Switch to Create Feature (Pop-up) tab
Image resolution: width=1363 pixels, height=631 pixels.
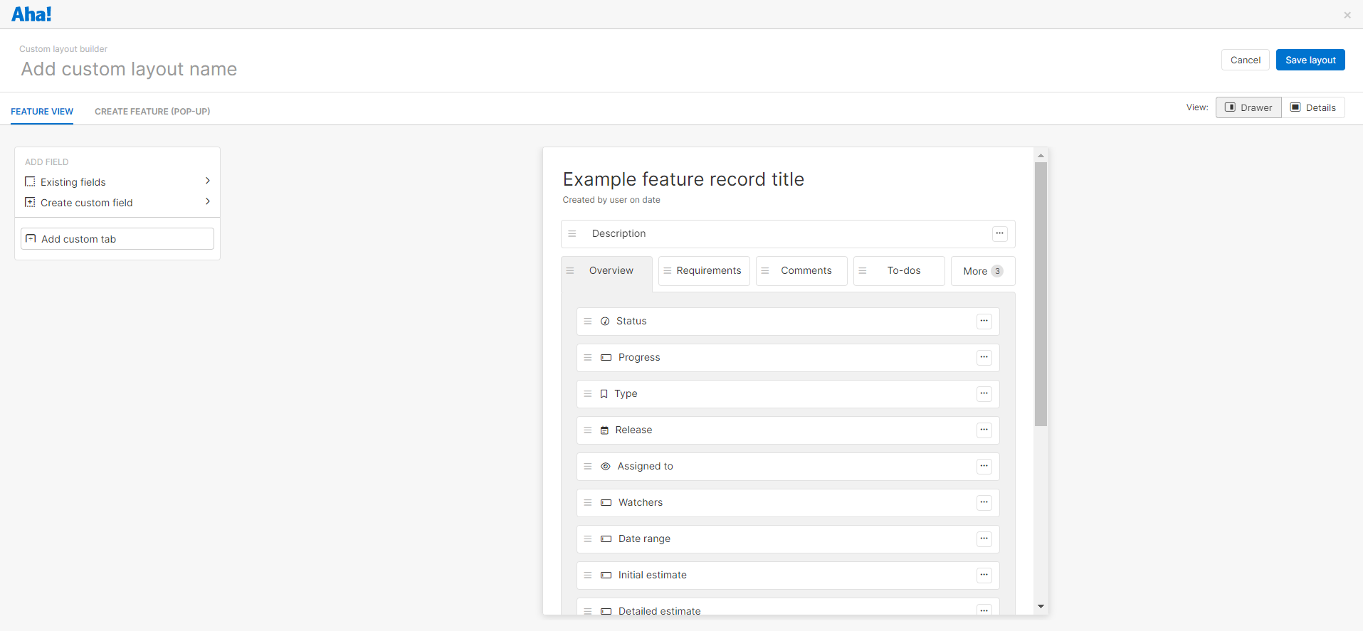tap(152, 112)
